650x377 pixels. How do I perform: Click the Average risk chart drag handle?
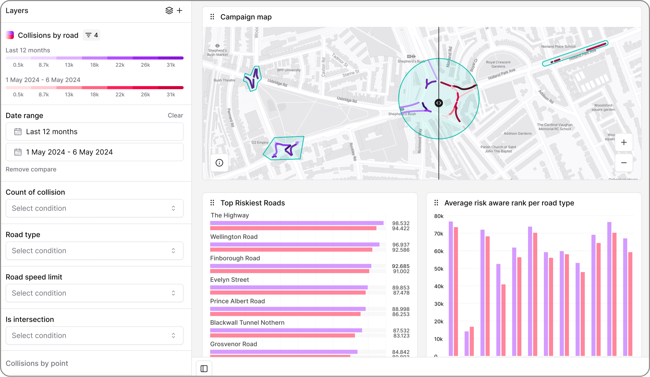point(436,203)
